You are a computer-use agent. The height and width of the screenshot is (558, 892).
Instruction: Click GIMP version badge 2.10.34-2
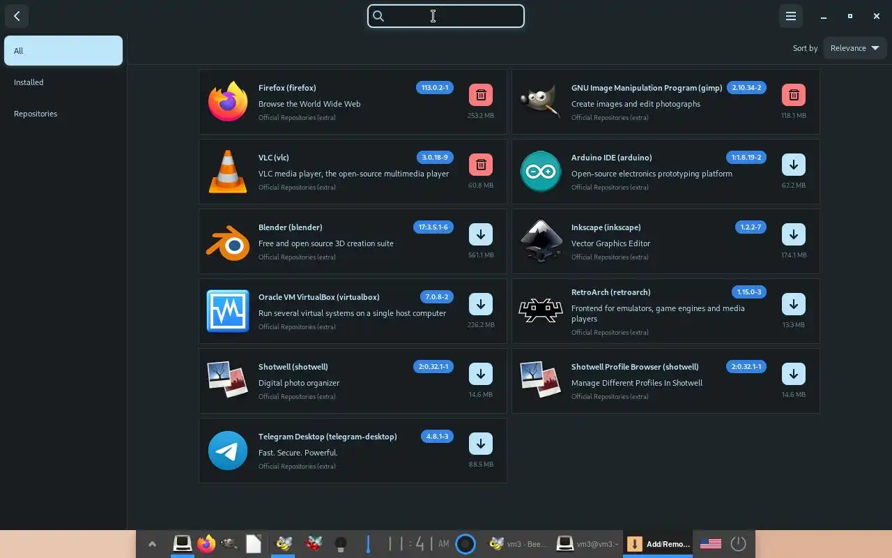pos(746,88)
